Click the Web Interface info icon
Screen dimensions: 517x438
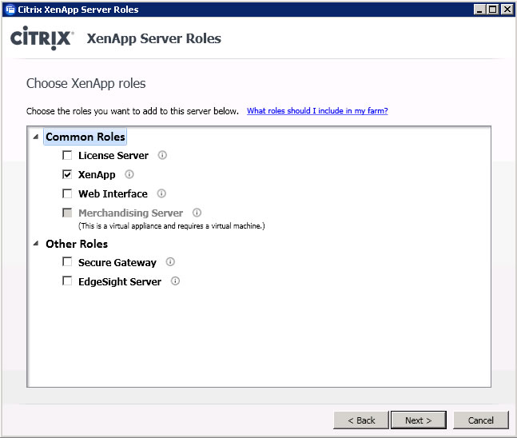(x=161, y=193)
